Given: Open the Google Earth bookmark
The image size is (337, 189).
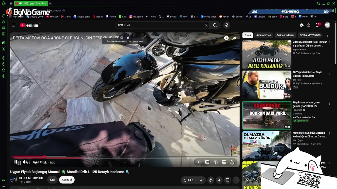Looking at the screenshot, I should (x=82, y=17).
